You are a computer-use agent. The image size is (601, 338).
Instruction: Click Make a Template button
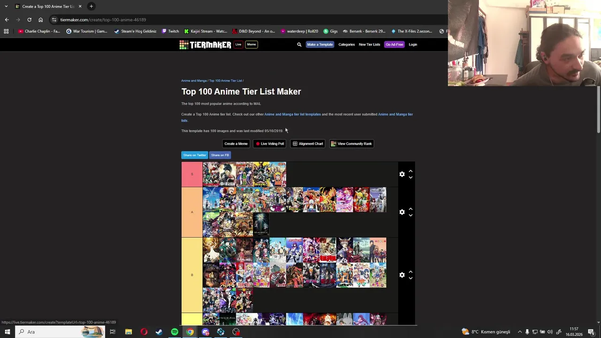(320, 45)
